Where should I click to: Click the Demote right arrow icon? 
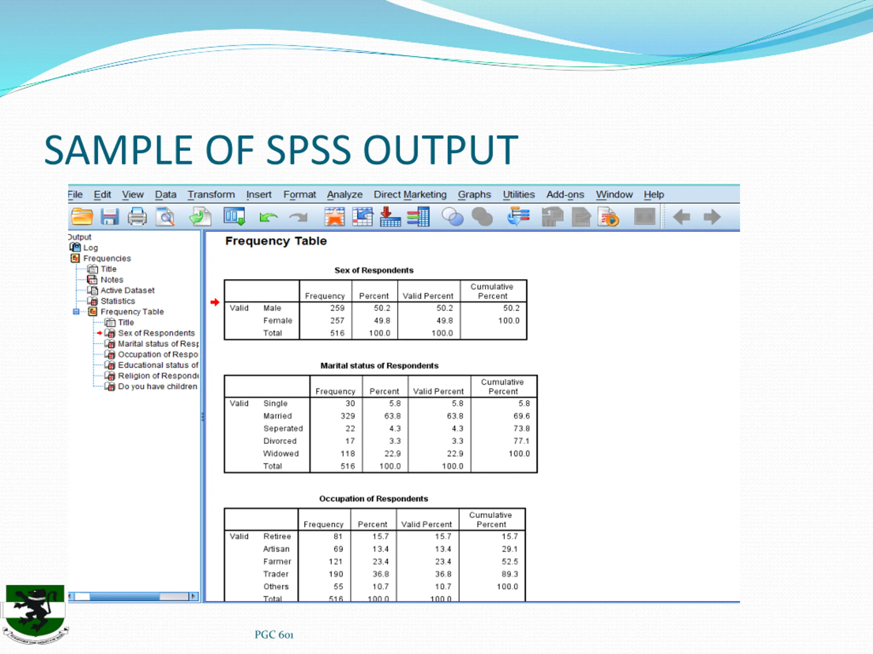click(x=712, y=217)
